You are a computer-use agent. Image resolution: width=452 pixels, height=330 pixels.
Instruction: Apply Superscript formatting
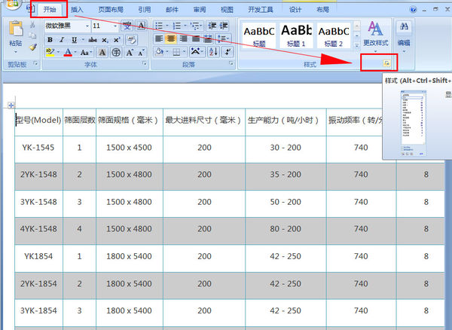[x=117, y=40]
